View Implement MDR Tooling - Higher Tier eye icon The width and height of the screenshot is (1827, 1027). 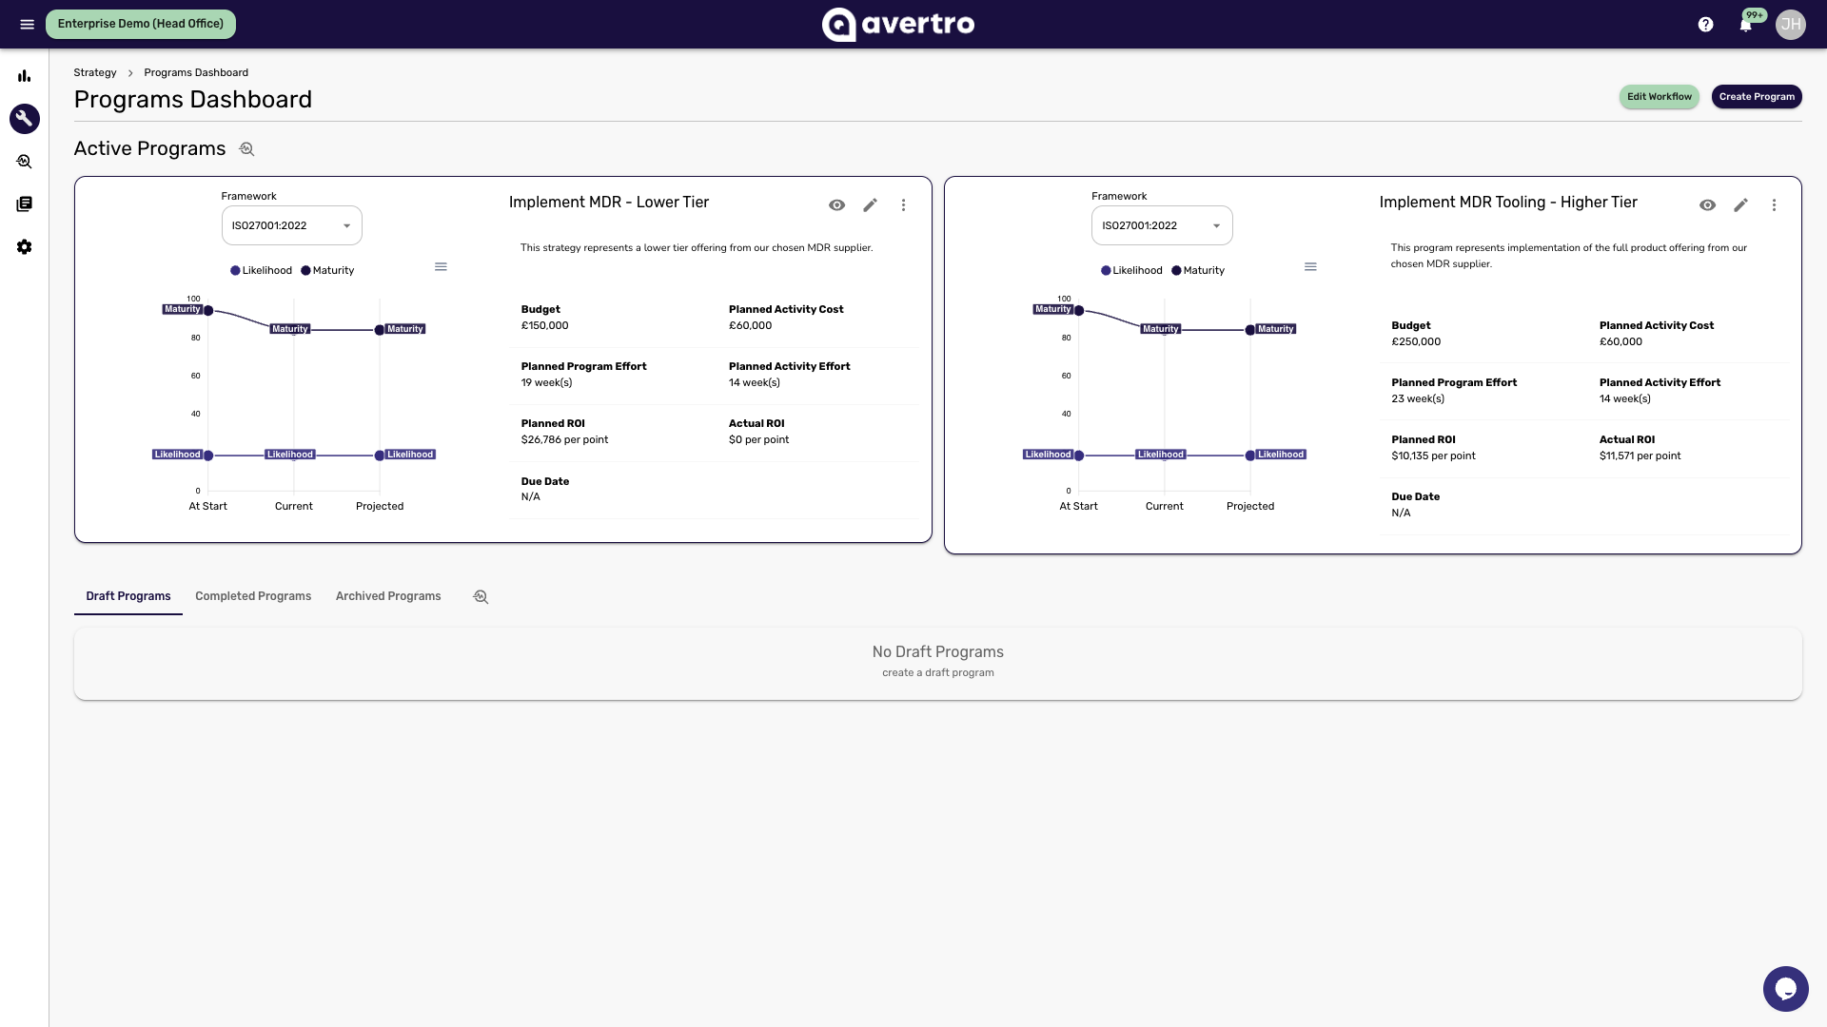pos(1707,205)
